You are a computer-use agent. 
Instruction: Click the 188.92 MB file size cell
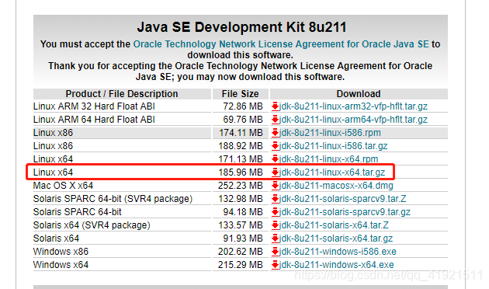(241, 146)
